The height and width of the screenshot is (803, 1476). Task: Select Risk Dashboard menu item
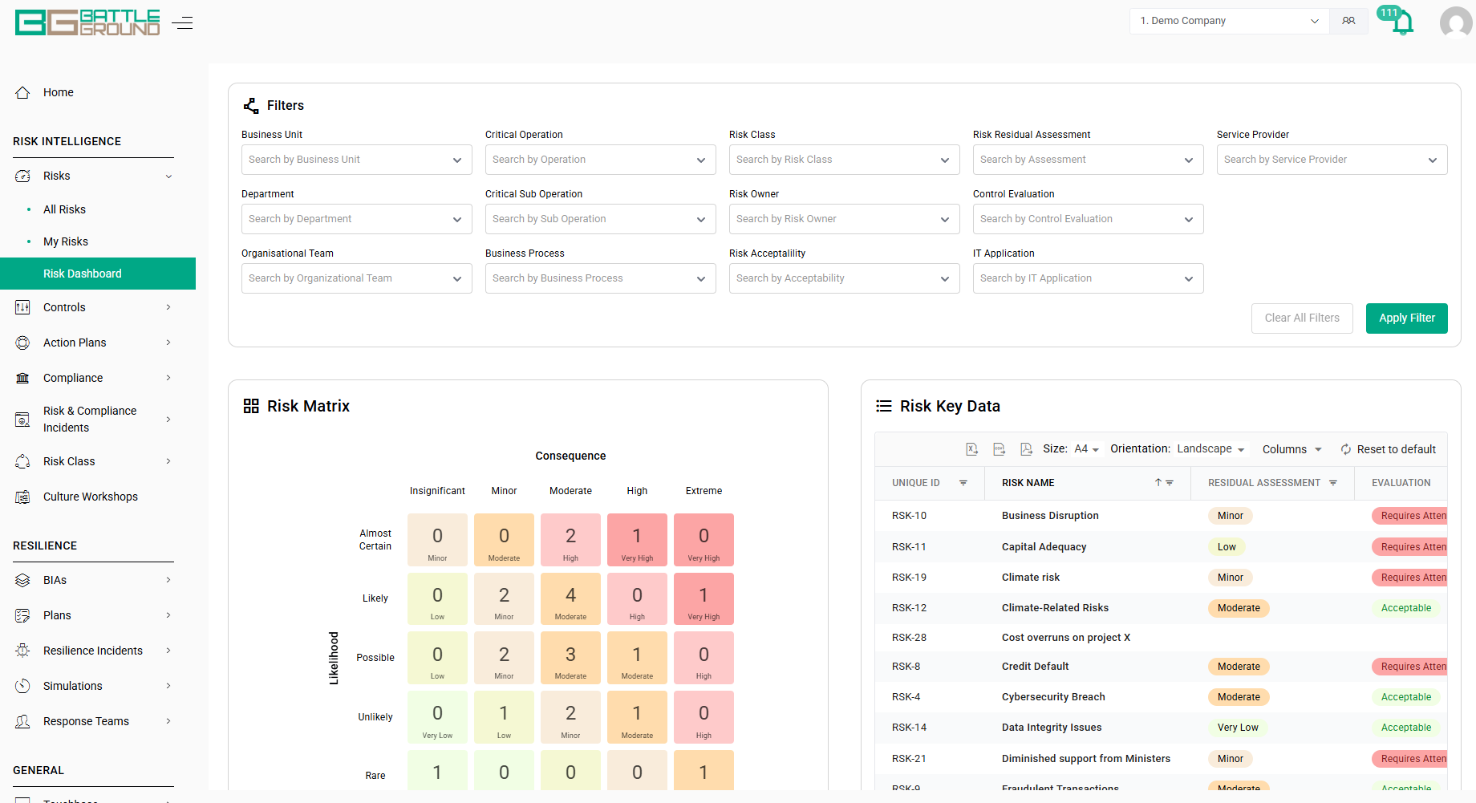pyautogui.click(x=98, y=274)
